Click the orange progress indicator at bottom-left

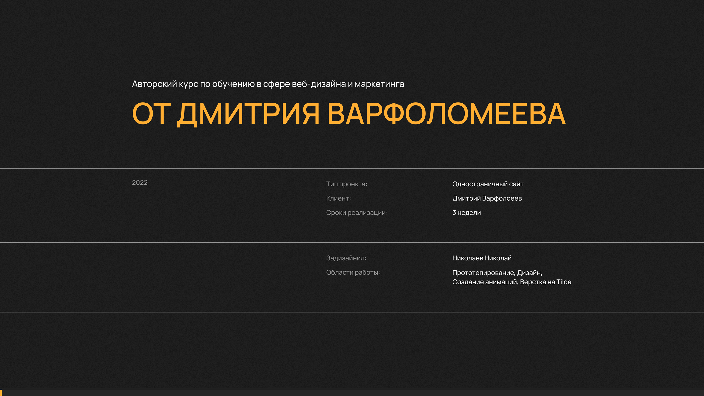pos(1,393)
